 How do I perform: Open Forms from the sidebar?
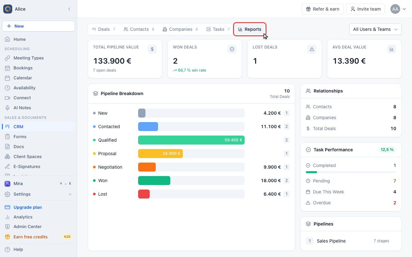39,137
